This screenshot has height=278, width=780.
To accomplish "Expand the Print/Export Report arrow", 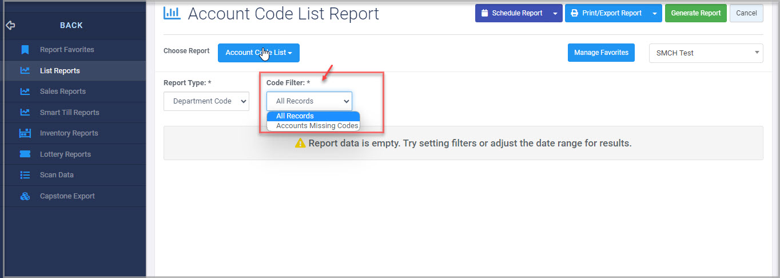I will [655, 13].
